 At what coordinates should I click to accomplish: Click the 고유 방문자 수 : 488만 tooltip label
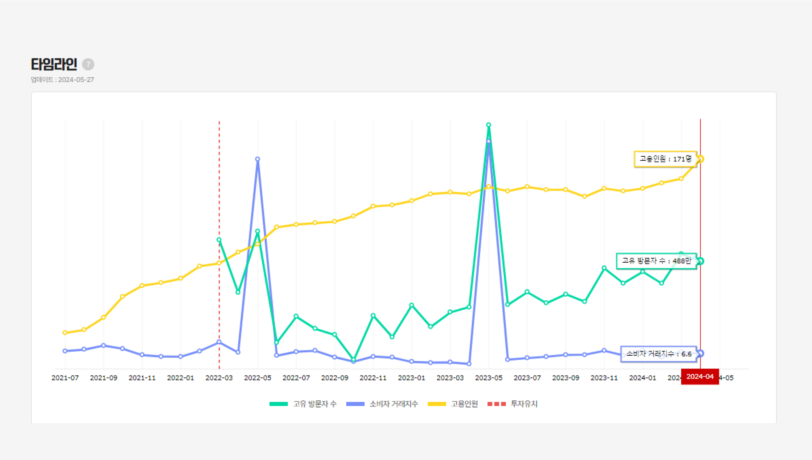pyautogui.click(x=657, y=261)
